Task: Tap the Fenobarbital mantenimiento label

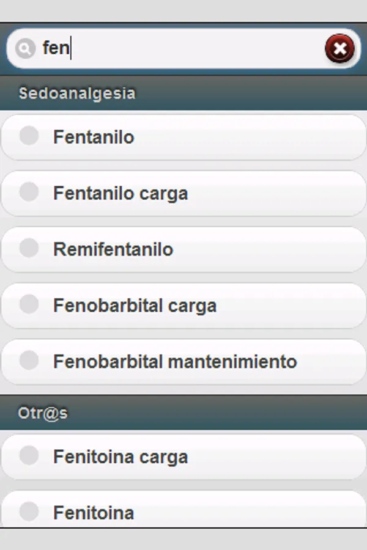Action: (175, 362)
